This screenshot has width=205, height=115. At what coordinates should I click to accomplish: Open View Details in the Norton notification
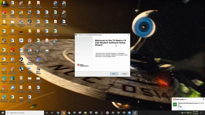coord(181,110)
